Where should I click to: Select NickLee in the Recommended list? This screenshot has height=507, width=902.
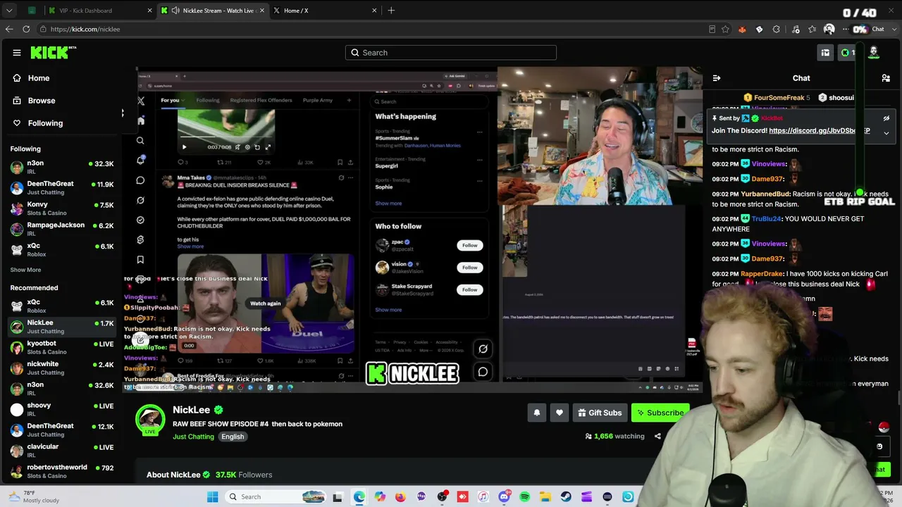click(x=61, y=327)
